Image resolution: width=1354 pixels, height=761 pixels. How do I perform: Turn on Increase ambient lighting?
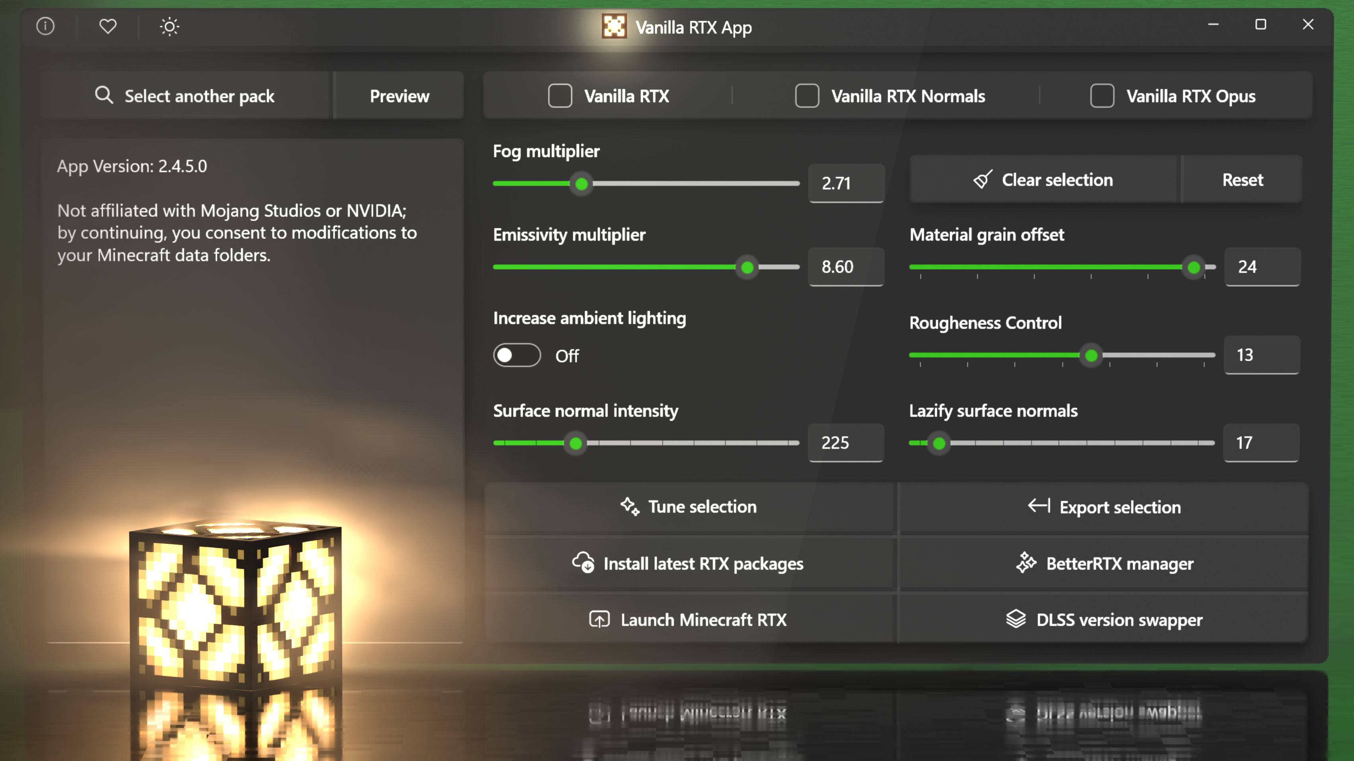(x=517, y=355)
